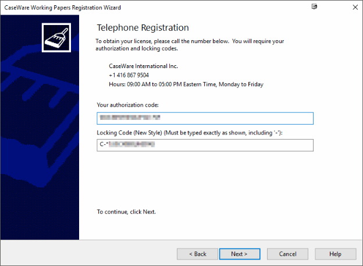The image size is (363, 266).
Task: Select the phone number +1 416 867 9504
Action: pyautogui.click(x=129, y=75)
